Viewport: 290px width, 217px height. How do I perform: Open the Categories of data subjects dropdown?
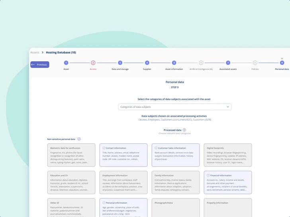(174, 107)
